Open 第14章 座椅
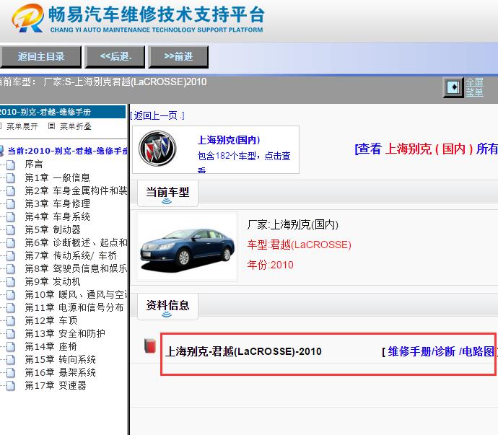Image resolution: width=498 pixels, height=435 pixels. click(51, 347)
